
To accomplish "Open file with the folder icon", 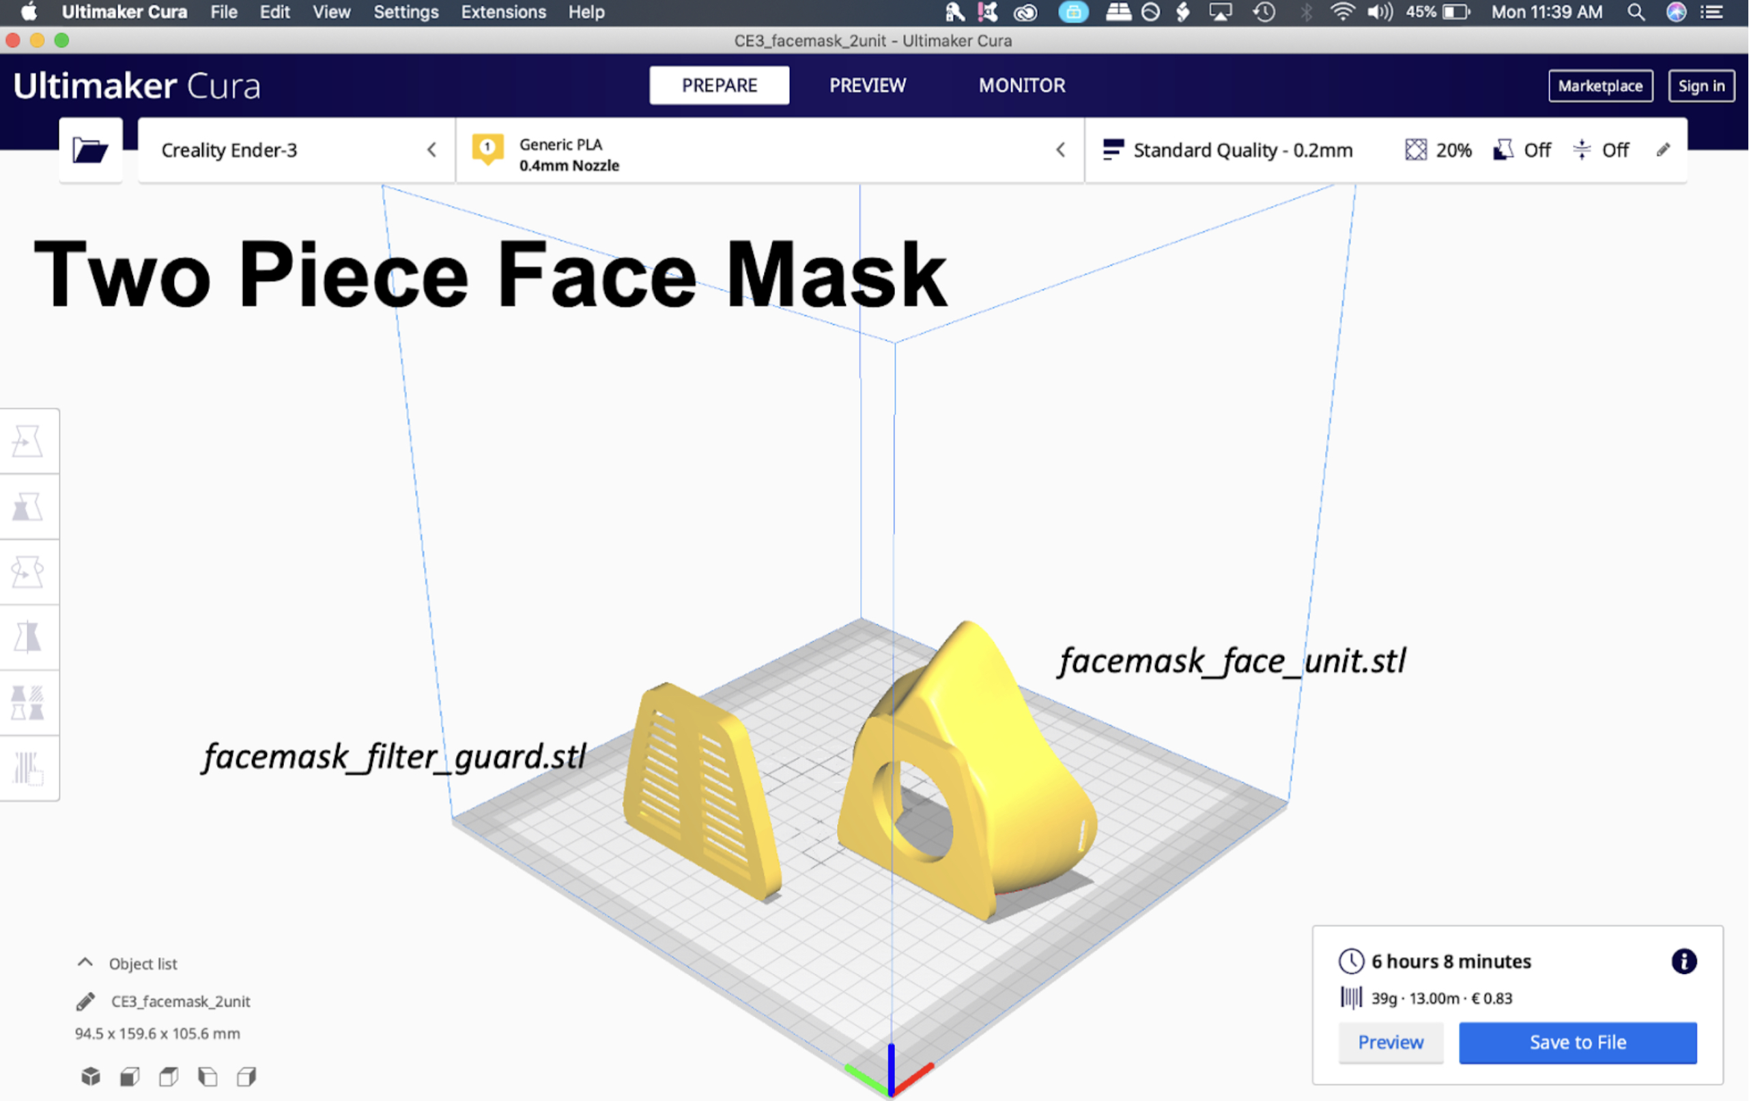I will [x=91, y=150].
